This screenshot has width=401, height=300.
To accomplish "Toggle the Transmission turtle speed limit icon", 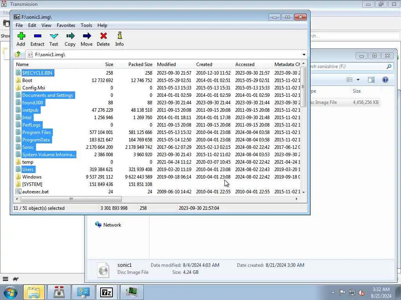I will tap(16, 279).
